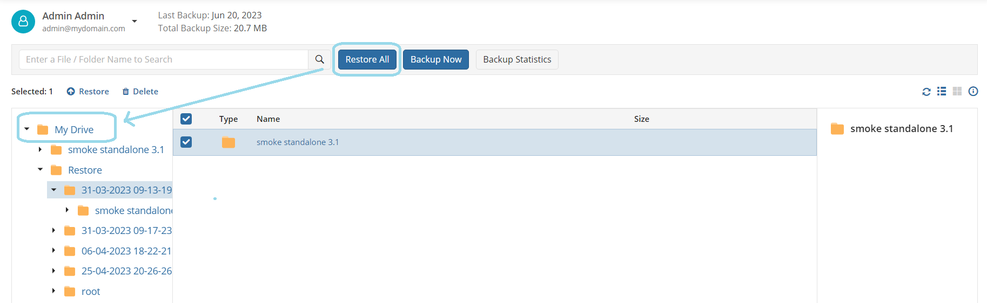
Task: Click the My Drive folder icon
Action: pos(43,129)
